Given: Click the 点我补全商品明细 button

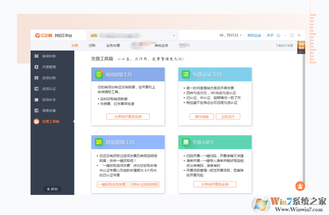Looking at the screenshot, I should tap(144, 185).
